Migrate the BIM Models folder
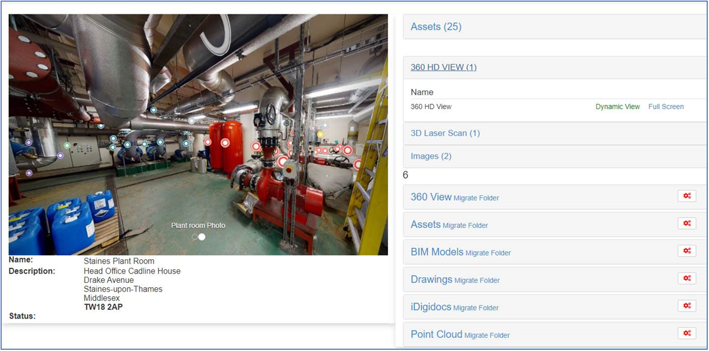 click(x=488, y=253)
